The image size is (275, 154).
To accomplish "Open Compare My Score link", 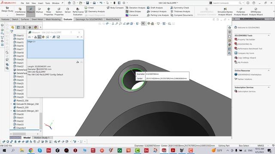I will coord(246,53).
